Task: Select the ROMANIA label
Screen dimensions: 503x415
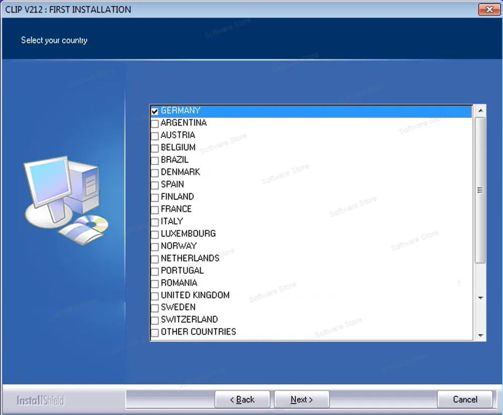Action: coord(180,283)
